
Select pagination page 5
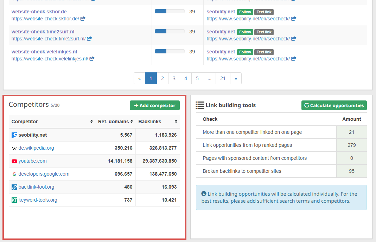(197, 79)
